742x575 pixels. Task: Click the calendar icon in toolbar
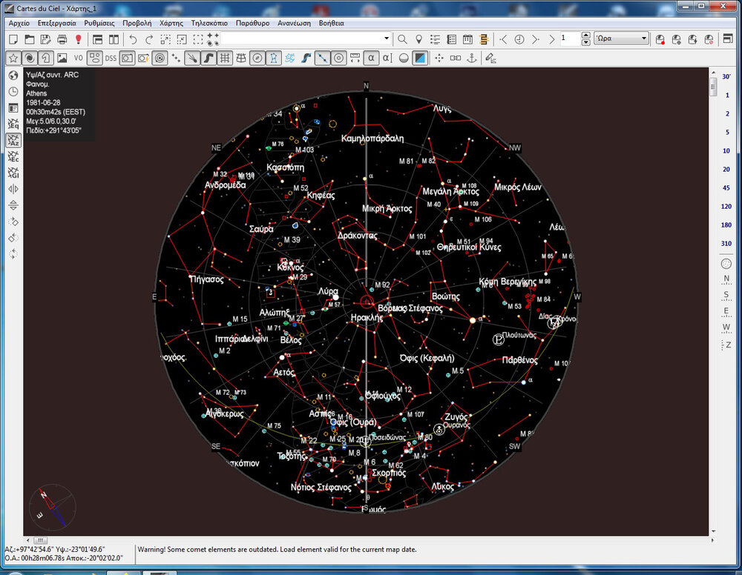467,39
